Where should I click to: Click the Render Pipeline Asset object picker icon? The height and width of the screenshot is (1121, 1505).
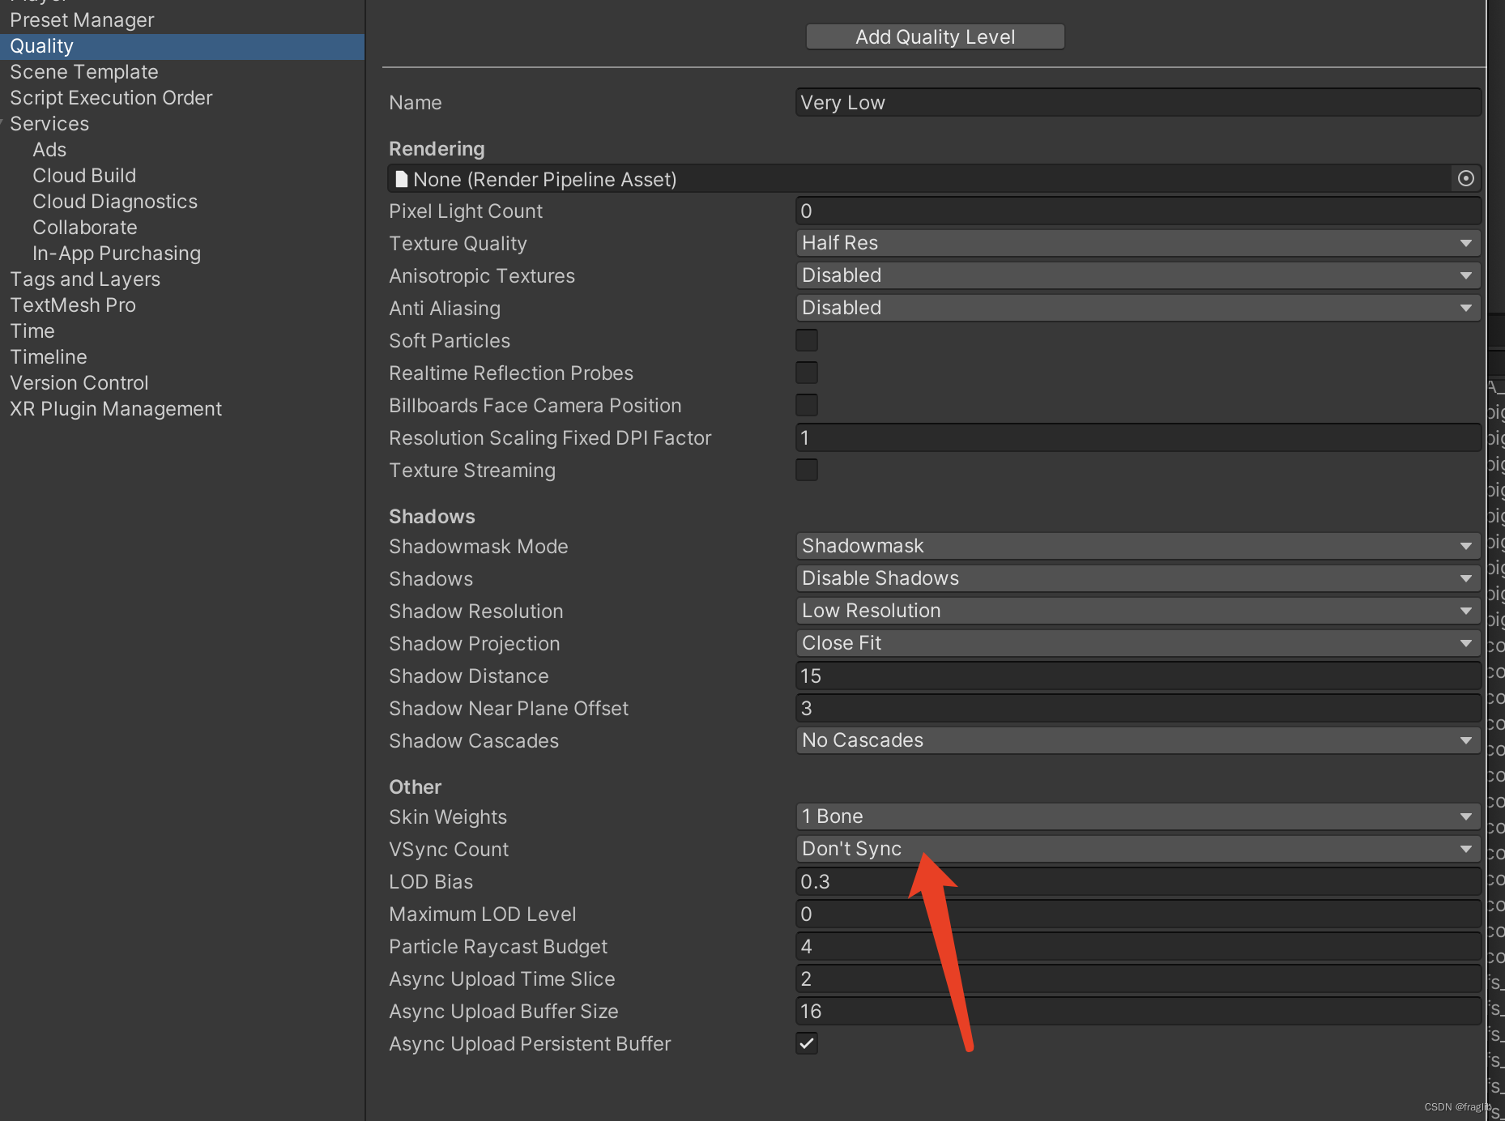click(1465, 179)
